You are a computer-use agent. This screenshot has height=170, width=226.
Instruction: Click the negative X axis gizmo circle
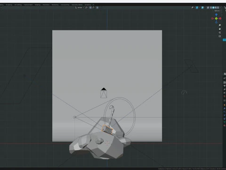click(212, 18)
